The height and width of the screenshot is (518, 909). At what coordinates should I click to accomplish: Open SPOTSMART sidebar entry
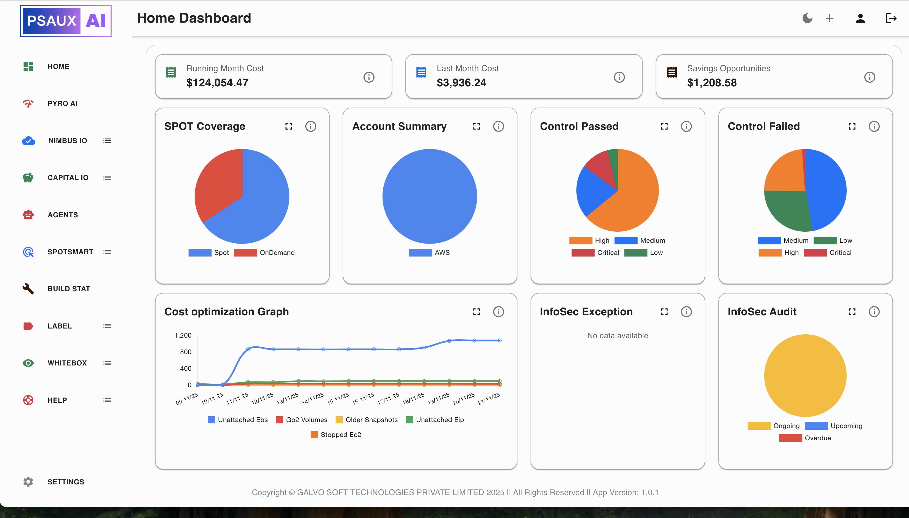[70, 252]
